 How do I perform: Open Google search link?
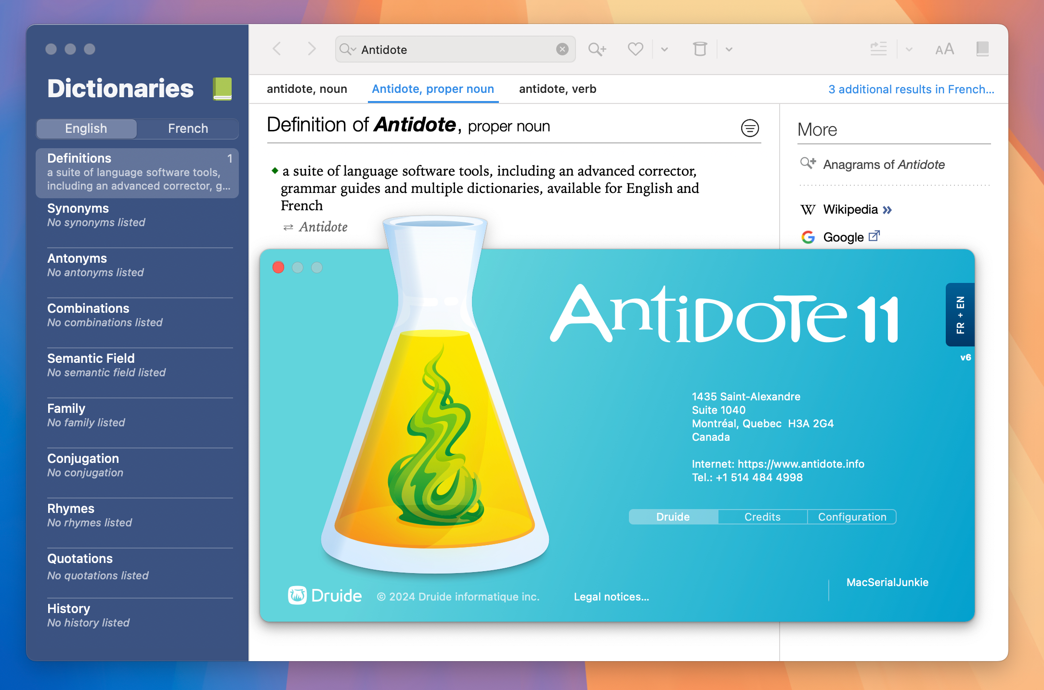click(851, 237)
